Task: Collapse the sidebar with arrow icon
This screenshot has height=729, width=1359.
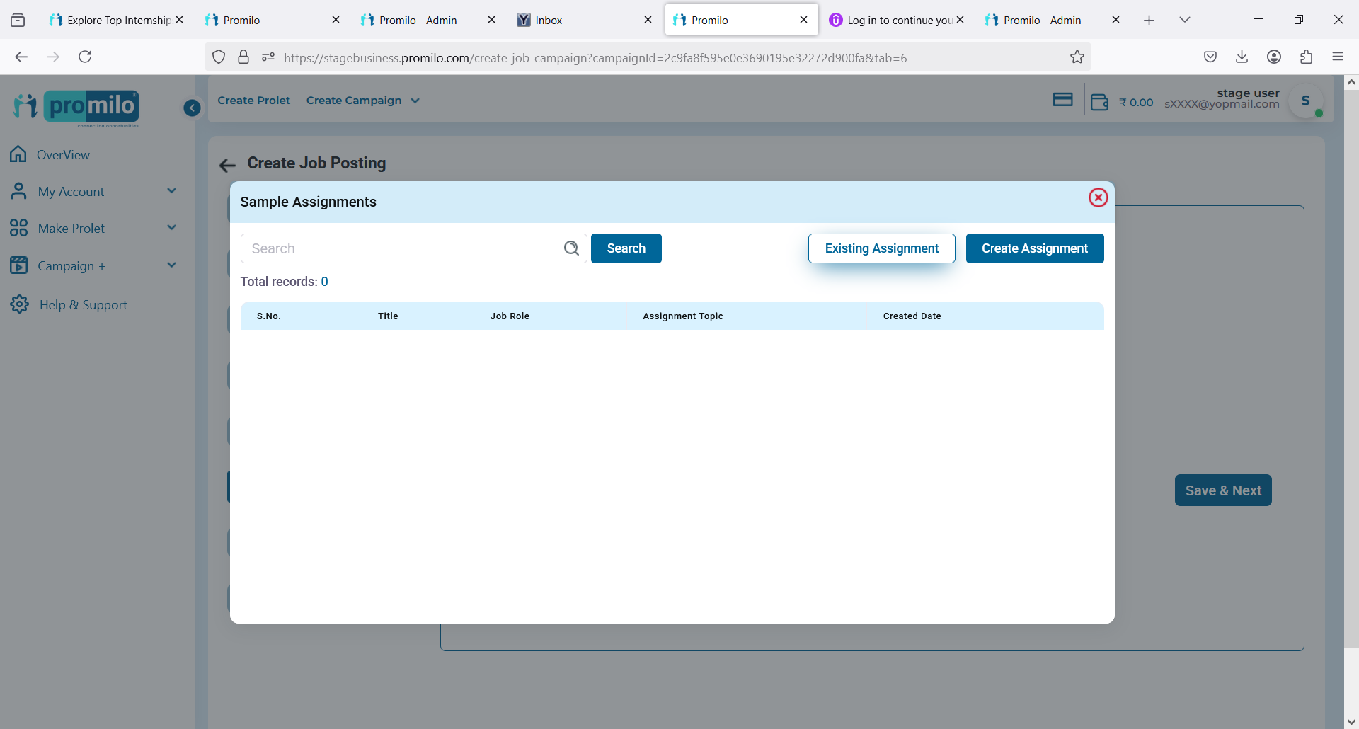Action: [192, 108]
